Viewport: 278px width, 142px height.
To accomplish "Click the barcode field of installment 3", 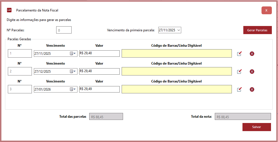I will [x=176, y=89].
